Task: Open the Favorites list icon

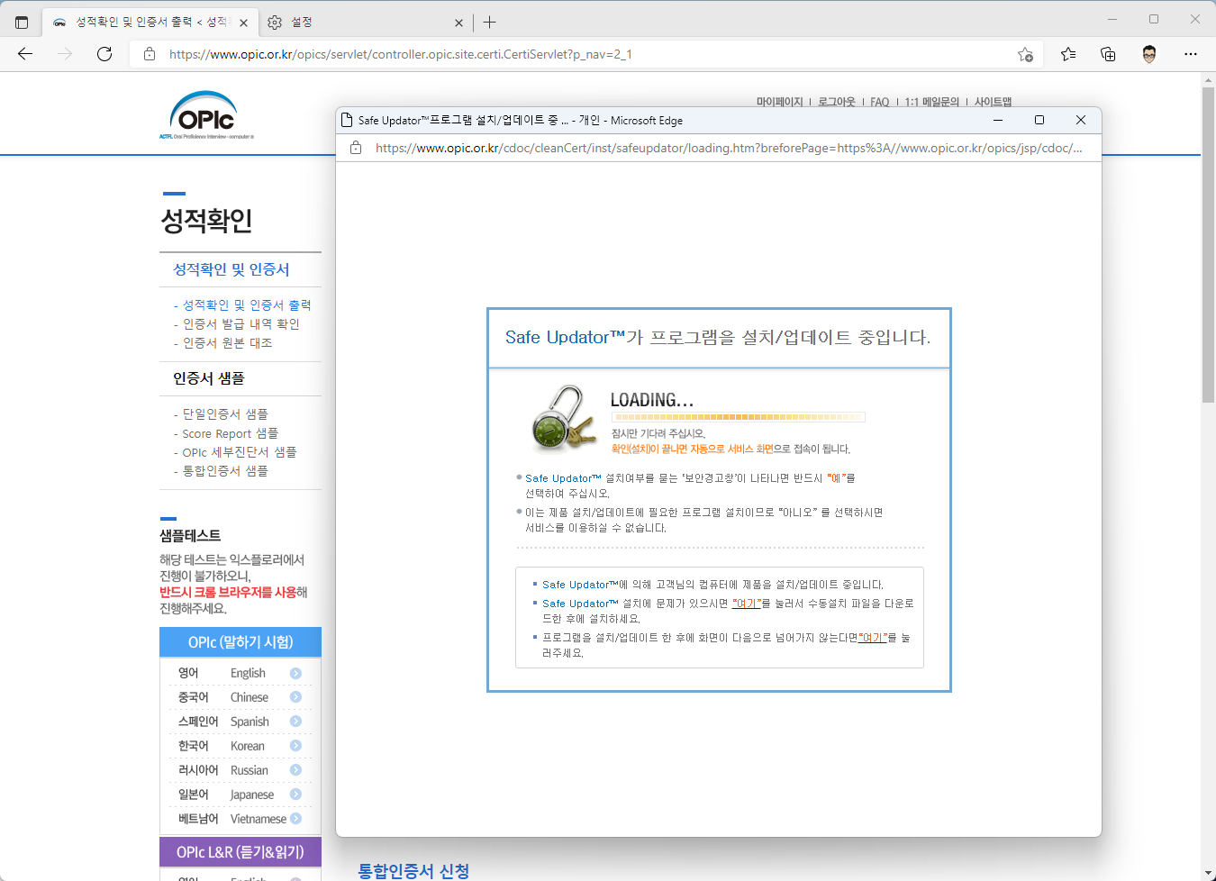Action: point(1068,54)
